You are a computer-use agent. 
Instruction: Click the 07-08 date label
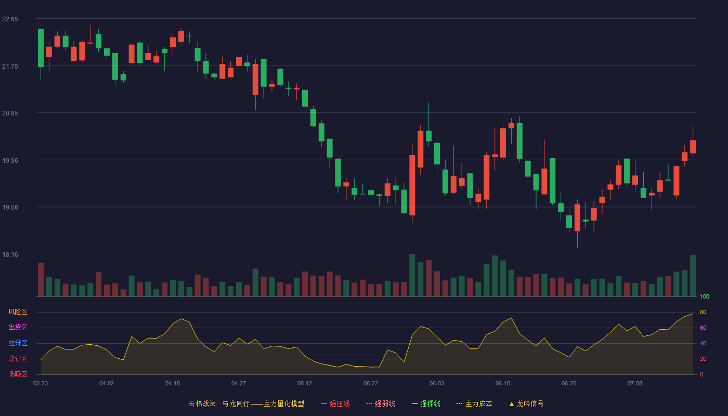[635, 383]
